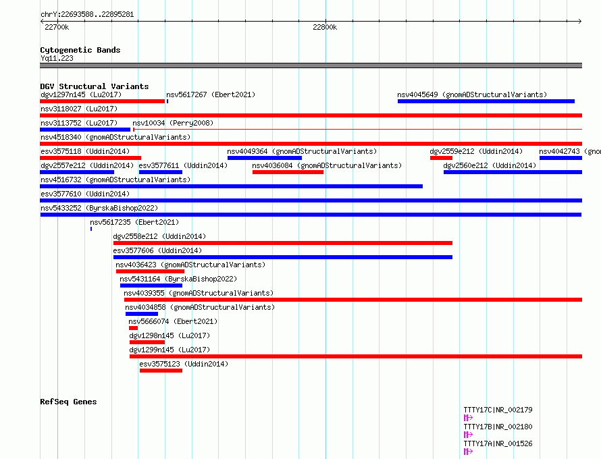
Task: Select the nsv5666074 (Ebert2021) label
Action: point(173,321)
